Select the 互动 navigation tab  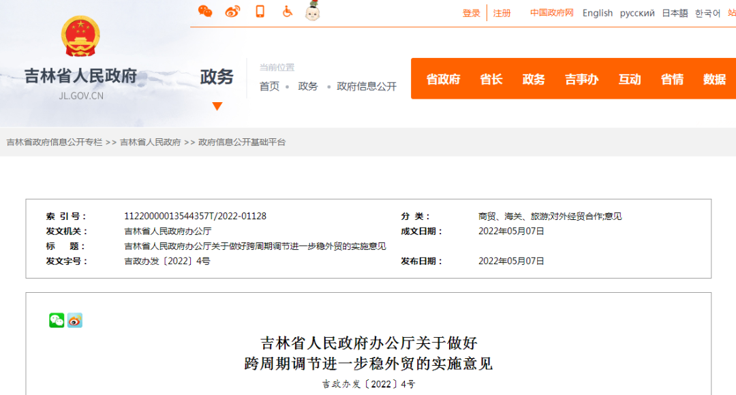click(x=629, y=80)
